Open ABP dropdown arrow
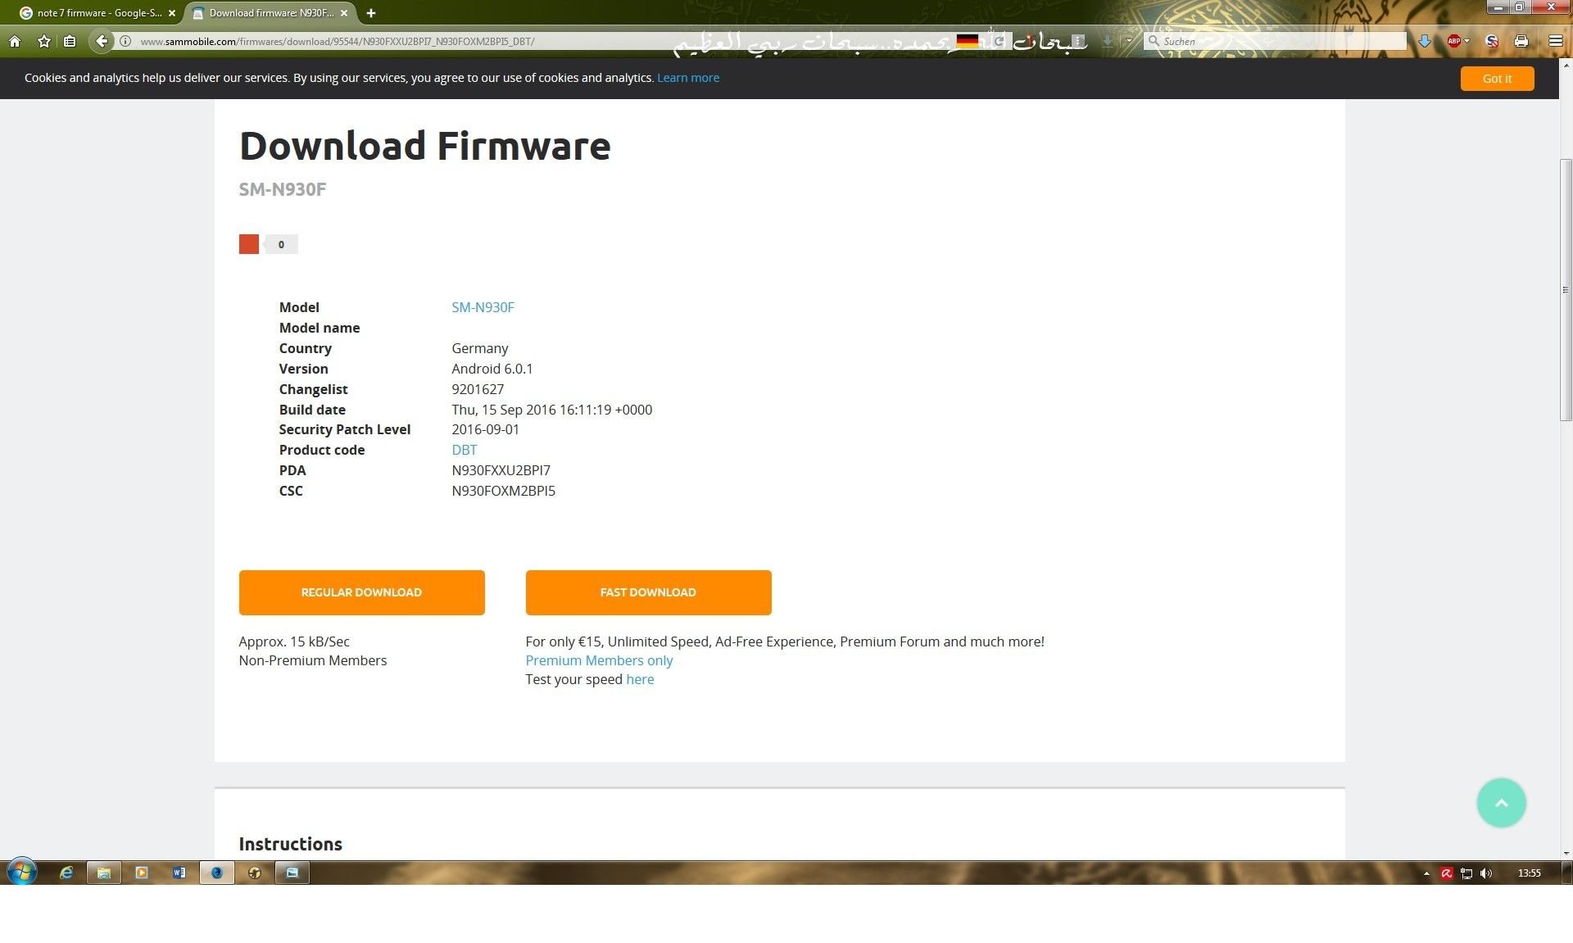 tap(1466, 41)
